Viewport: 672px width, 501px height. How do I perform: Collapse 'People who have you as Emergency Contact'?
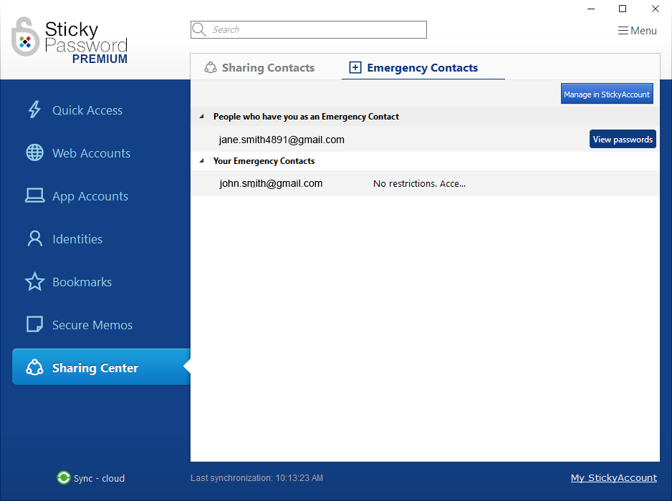201,117
